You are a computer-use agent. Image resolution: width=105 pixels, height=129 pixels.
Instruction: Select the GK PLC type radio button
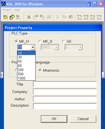64,41
